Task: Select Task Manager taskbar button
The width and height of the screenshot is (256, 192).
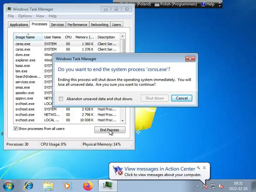Action: point(108,186)
